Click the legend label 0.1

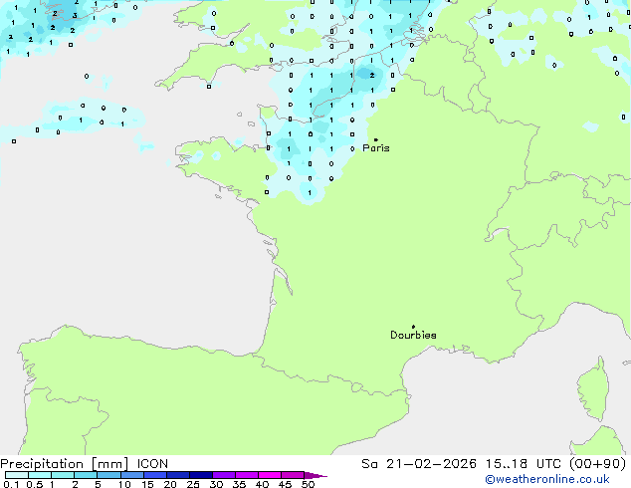pyautogui.click(x=11, y=484)
